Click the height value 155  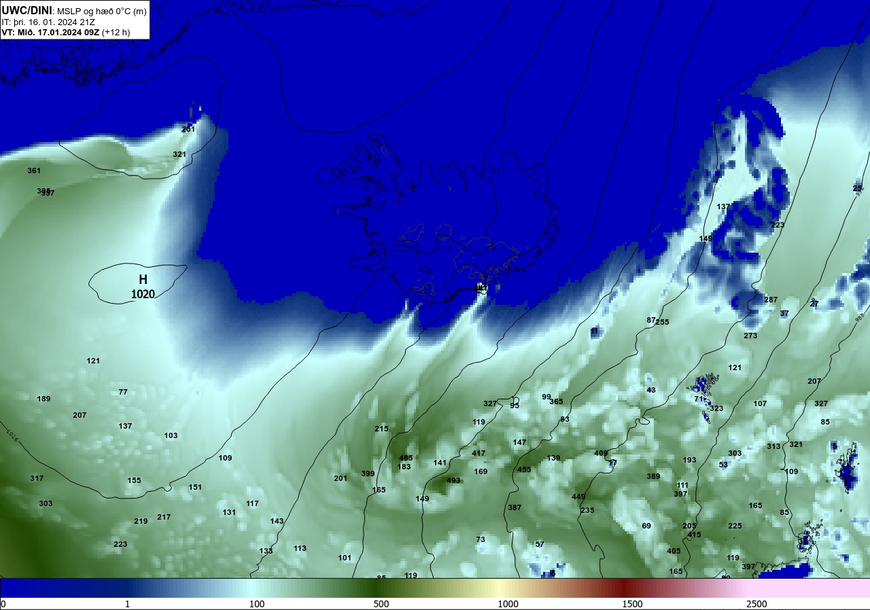point(135,480)
